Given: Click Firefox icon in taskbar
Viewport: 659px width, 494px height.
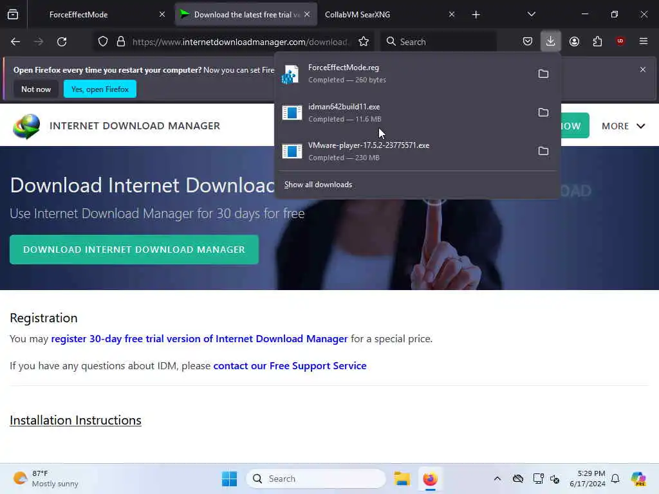Looking at the screenshot, I should click(430, 479).
